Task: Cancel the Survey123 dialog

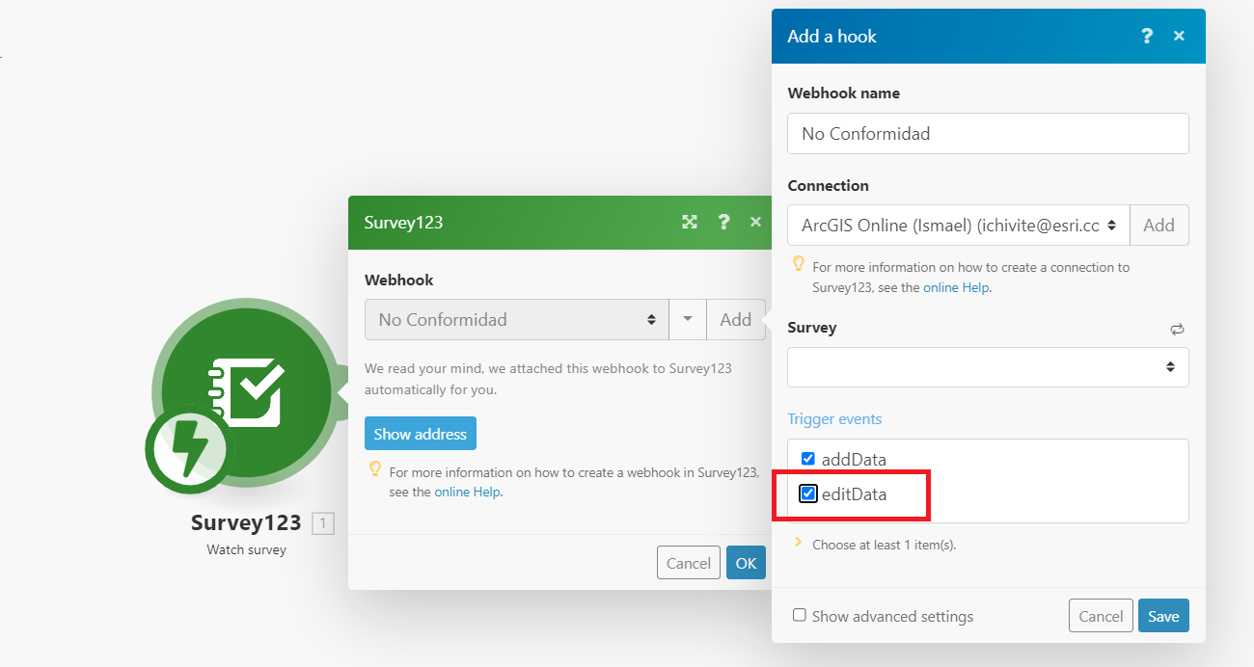Action: [689, 563]
